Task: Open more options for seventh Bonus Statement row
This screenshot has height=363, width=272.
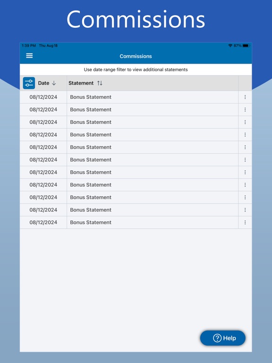Action: (245, 172)
